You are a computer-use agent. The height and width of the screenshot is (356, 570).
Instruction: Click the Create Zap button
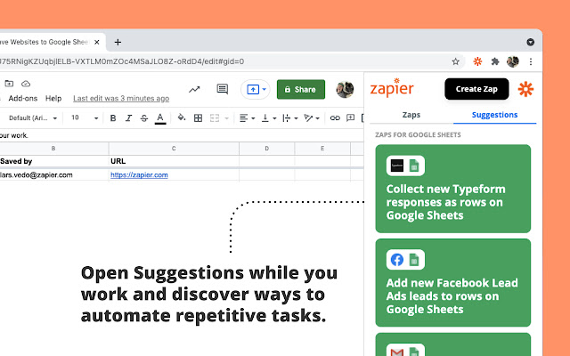point(476,89)
